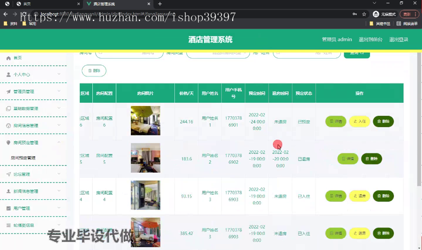This screenshot has height=250, width=422.
Task: Click 退出登录 in header
Action: (399, 39)
